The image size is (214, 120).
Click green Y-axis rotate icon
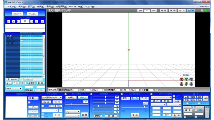pos(187,79)
